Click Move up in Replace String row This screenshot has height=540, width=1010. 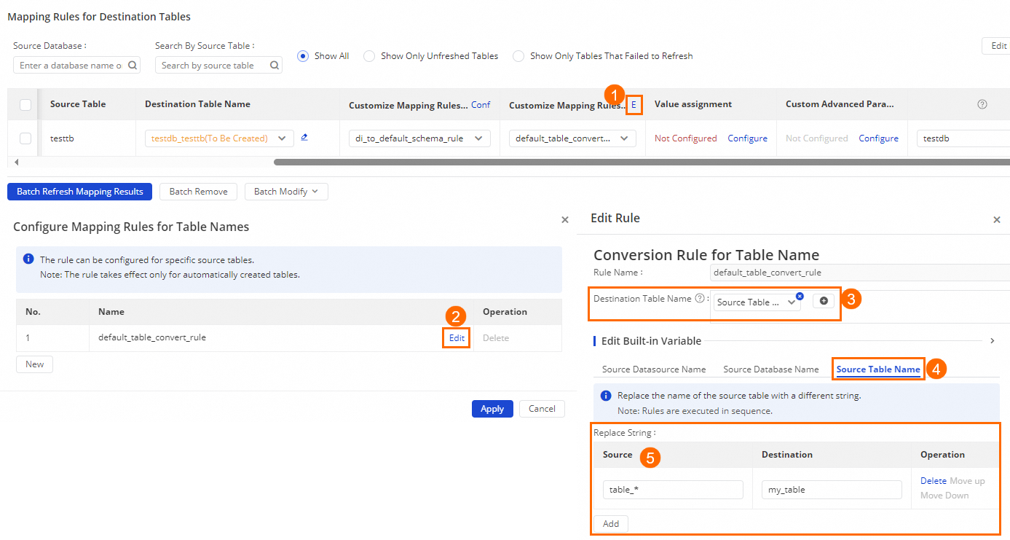point(967,481)
